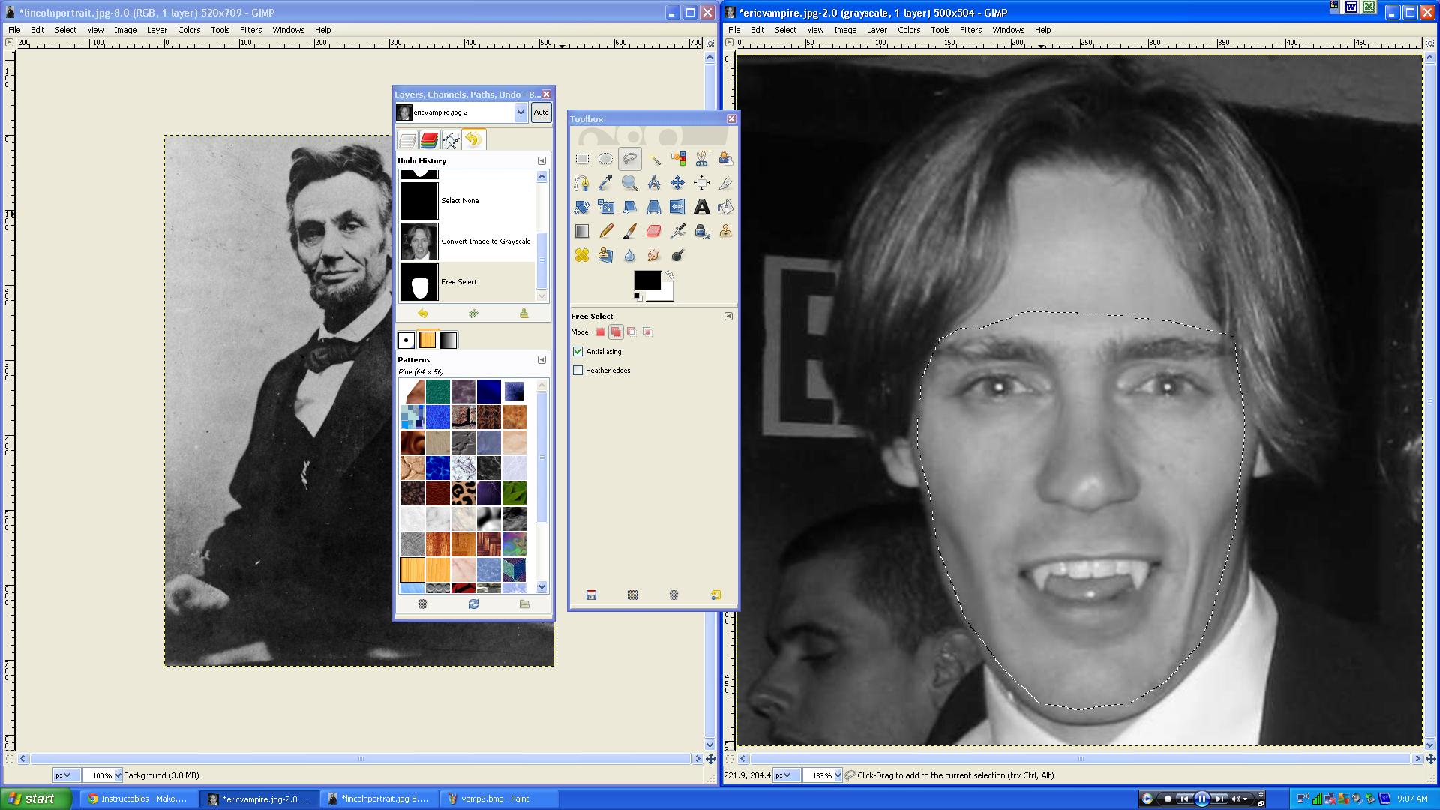
Task: Select the Airbrush tool
Action: pos(678,231)
